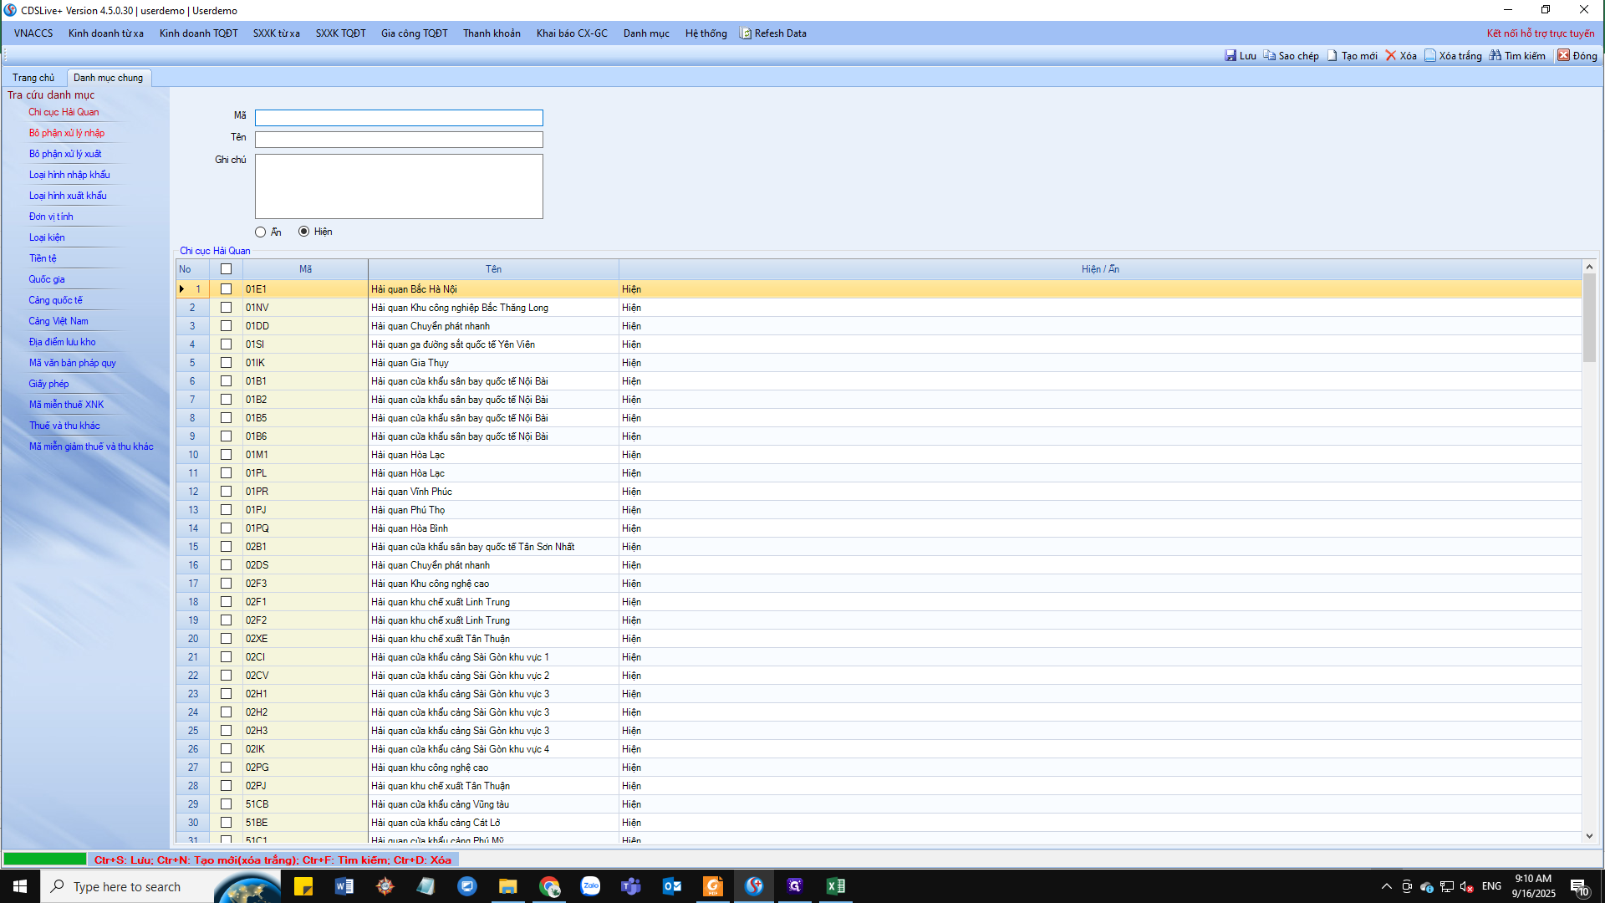Select the Ẩn radio button
The image size is (1605, 903).
[x=261, y=232]
